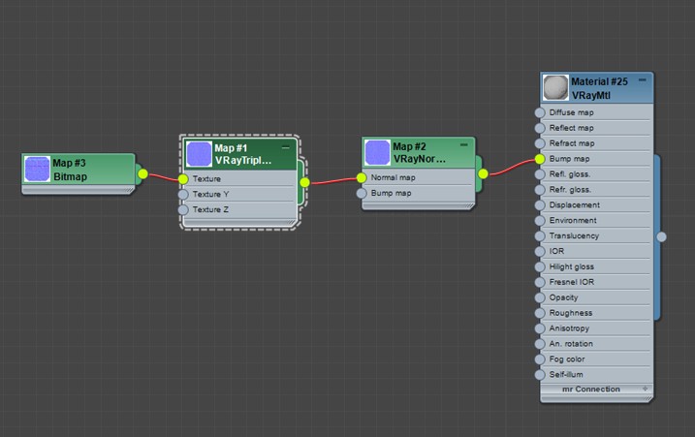Image resolution: width=695 pixels, height=437 pixels.
Task: Click the Map #3 Bitmap output socket
Action: pyautogui.click(x=142, y=173)
